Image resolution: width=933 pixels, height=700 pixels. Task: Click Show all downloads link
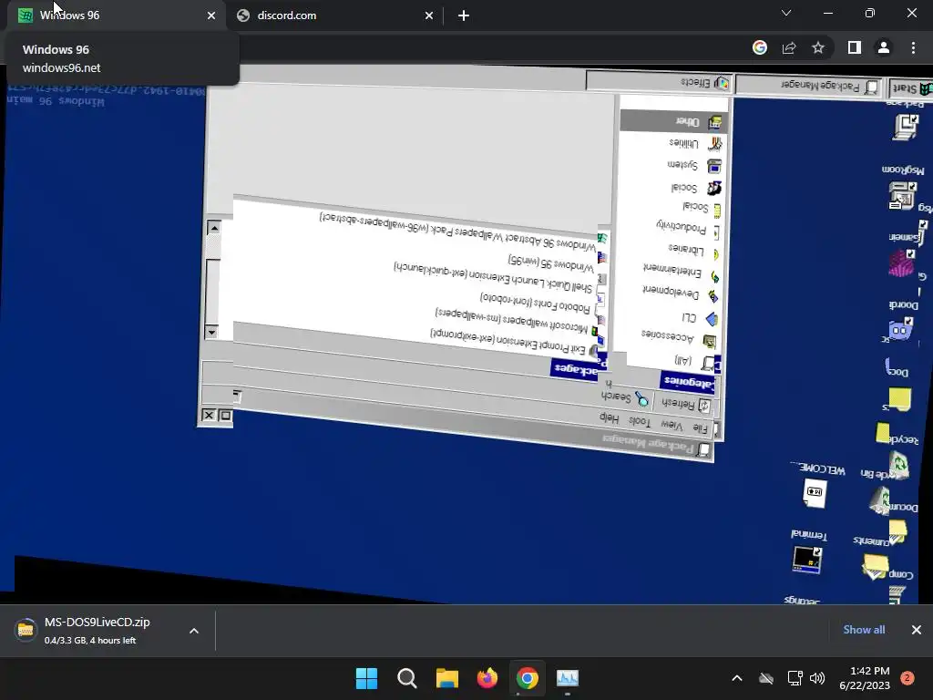[864, 629]
